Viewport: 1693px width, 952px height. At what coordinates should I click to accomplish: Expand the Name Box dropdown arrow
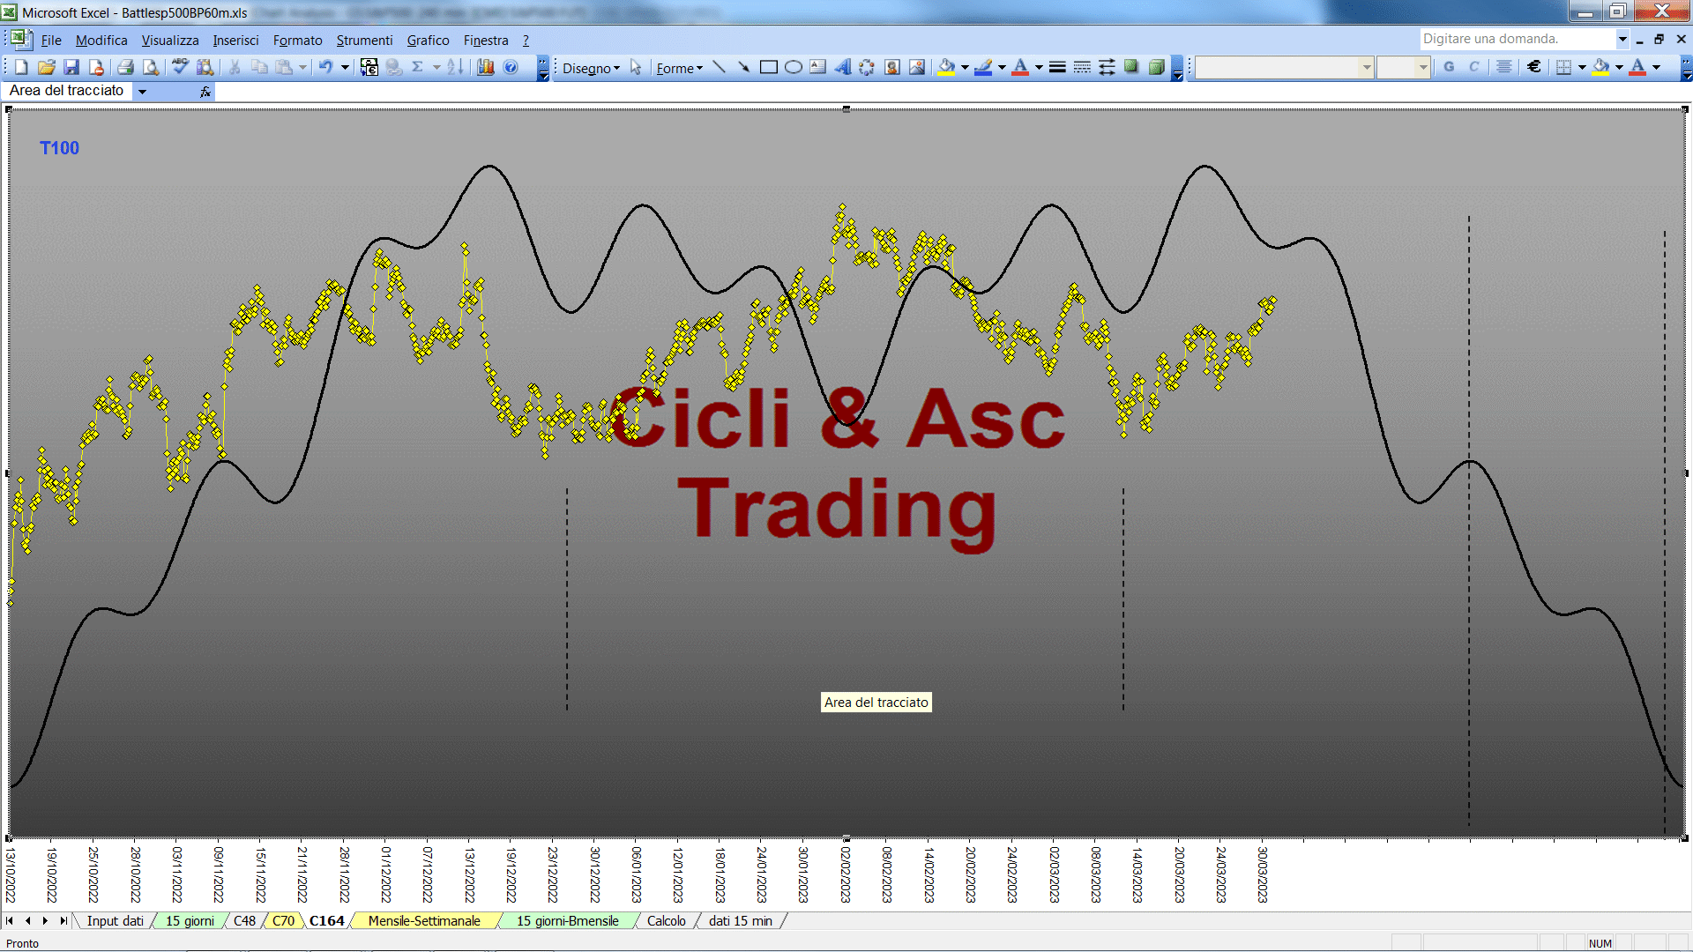point(142,92)
